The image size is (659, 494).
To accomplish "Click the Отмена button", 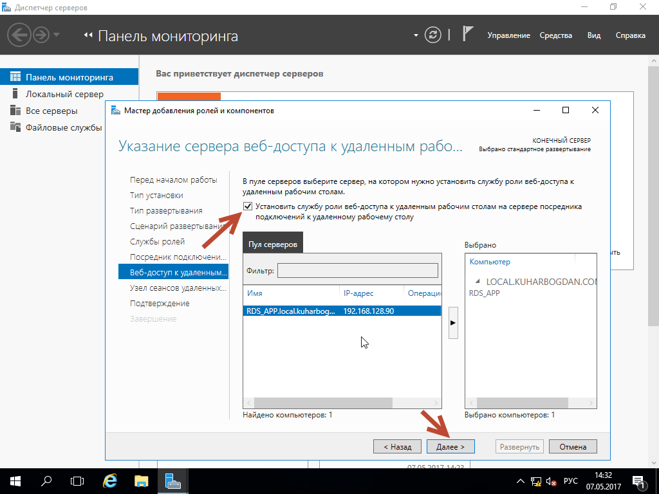I will [x=572, y=446].
